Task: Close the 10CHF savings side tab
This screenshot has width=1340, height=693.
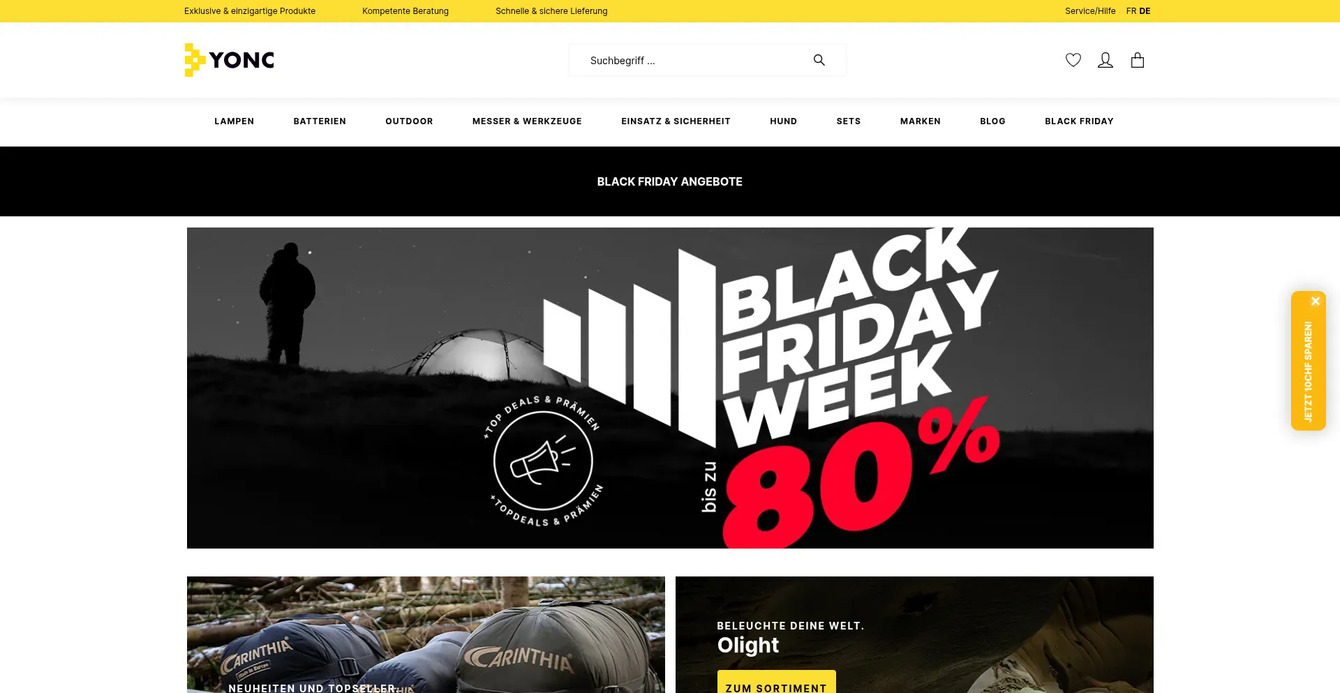Action: point(1316,301)
